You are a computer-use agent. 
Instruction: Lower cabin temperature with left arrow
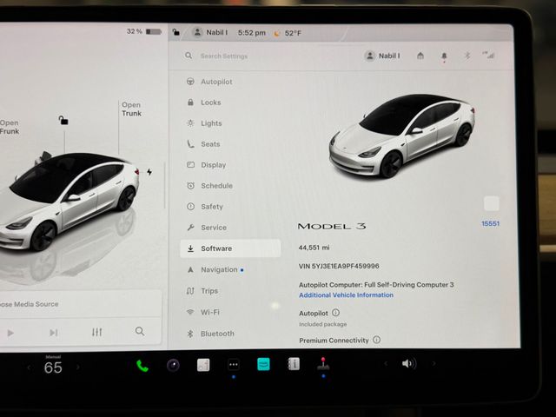click(29, 367)
